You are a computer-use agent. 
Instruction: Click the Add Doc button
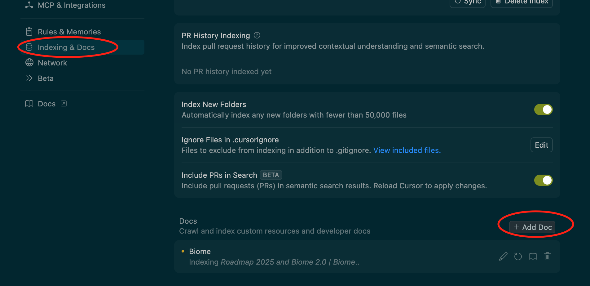pyautogui.click(x=532, y=227)
